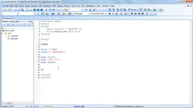Open the first empty combo box on format toolbar
The image size is (193, 108).
(18, 14)
